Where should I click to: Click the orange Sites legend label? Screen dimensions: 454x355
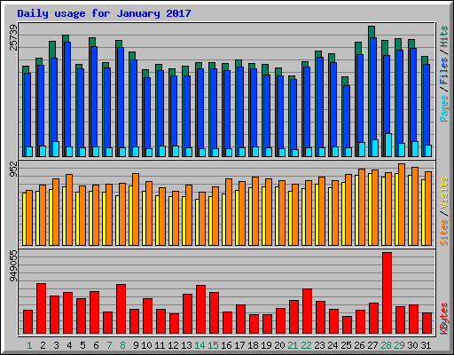[443, 233]
